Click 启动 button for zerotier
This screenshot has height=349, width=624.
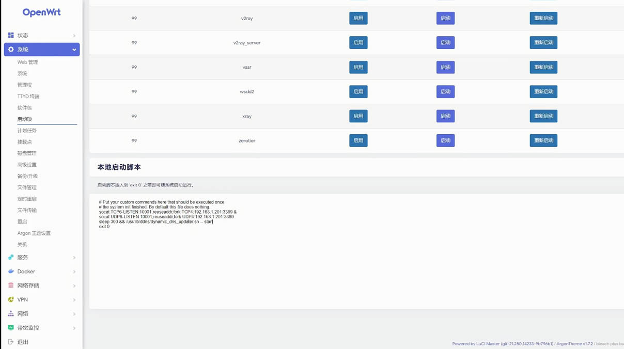445,140
